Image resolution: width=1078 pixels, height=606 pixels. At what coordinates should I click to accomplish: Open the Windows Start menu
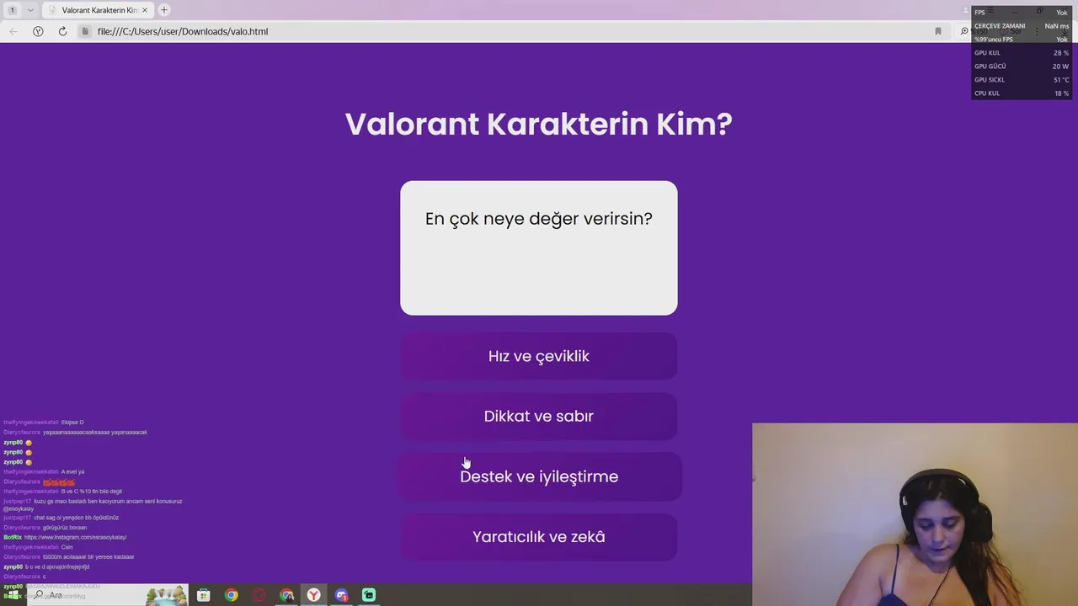pyautogui.click(x=13, y=595)
